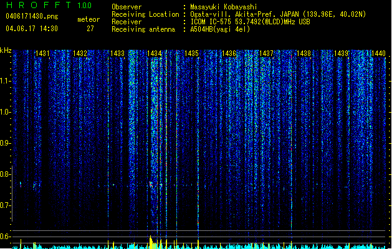Click the Observer label
This screenshot has height=249, width=392.
tap(127, 7)
